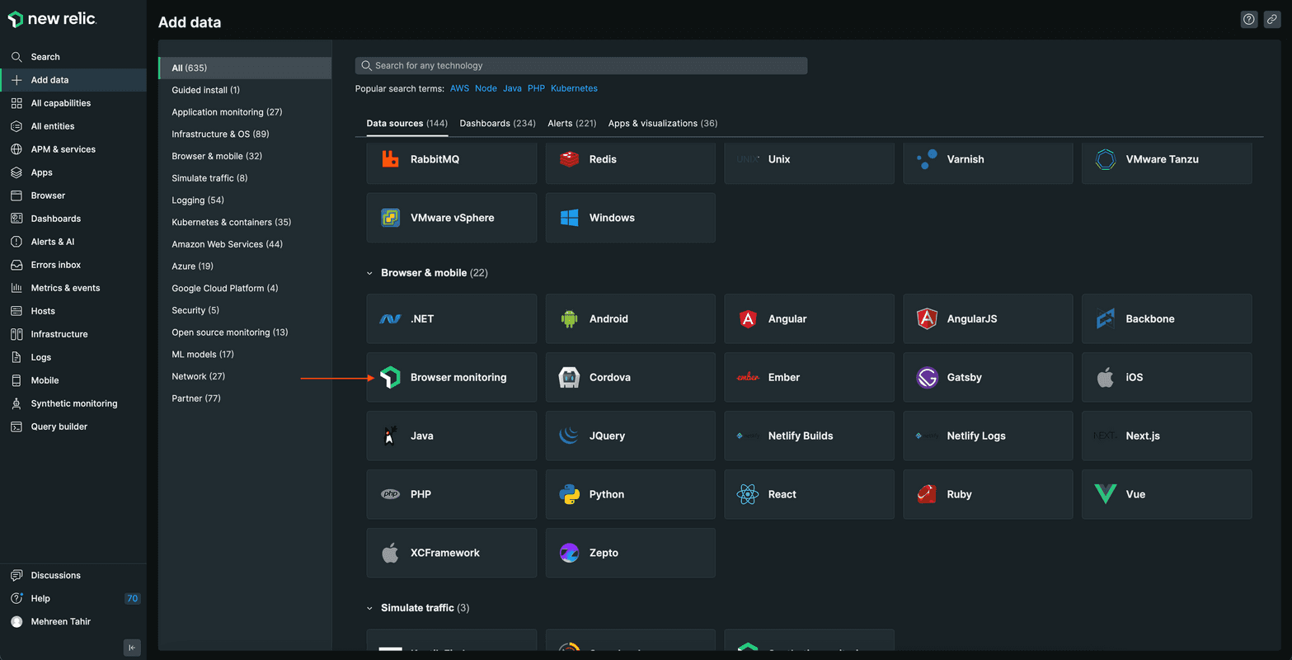Click the AWS popular search link
The height and width of the screenshot is (660, 1292).
[x=459, y=88]
